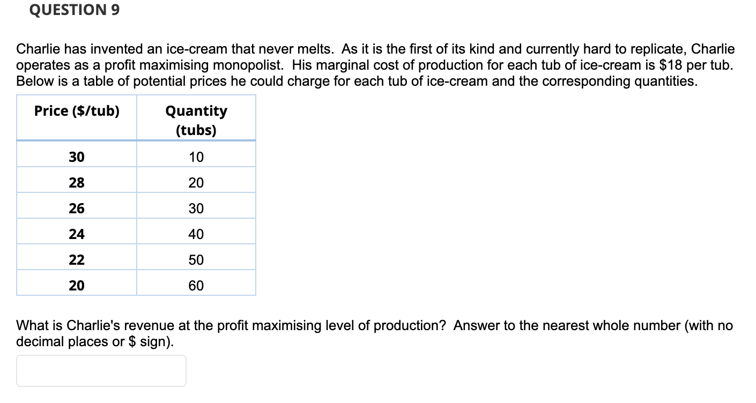
Task: Select the Quantity (tubs) column header
Action: coord(196,120)
